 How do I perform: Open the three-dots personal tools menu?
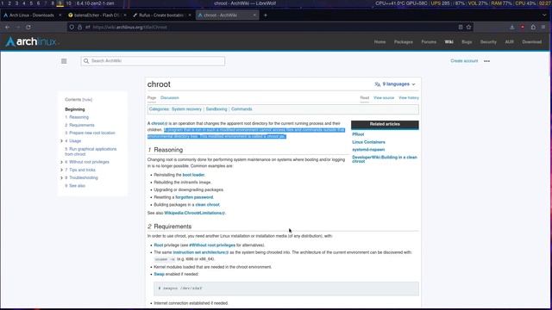[x=486, y=61]
